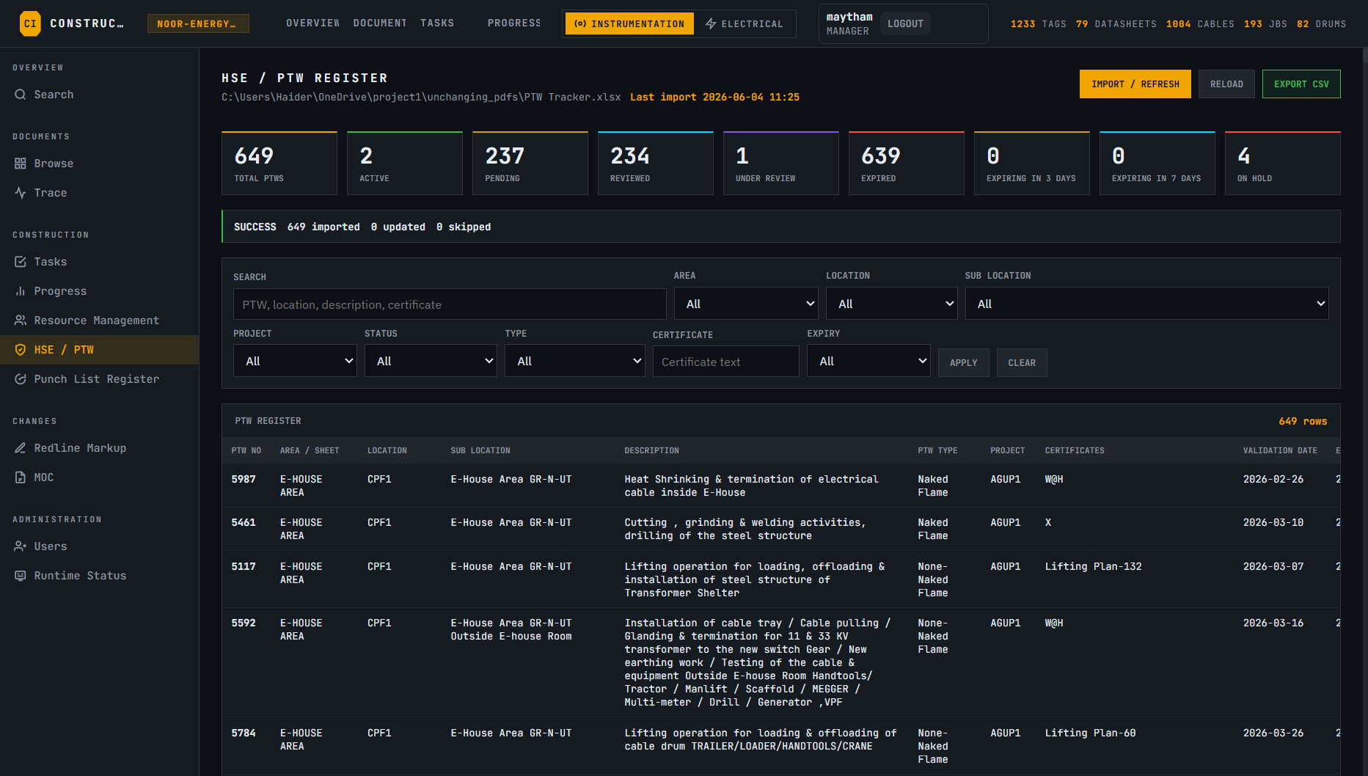Click the Clear filter button
This screenshot has height=776, width=1368.
pos(1022,362)
